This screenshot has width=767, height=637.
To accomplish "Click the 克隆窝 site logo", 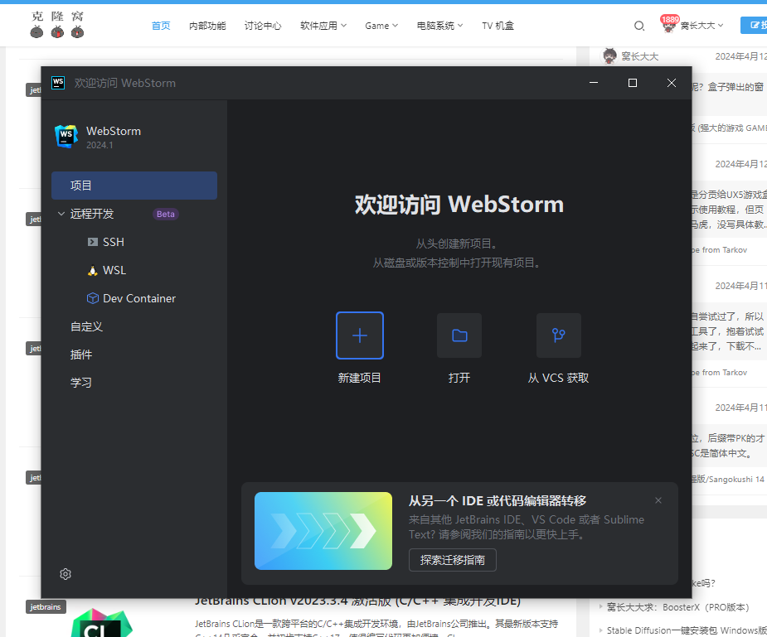I will [x=57, y=24].
